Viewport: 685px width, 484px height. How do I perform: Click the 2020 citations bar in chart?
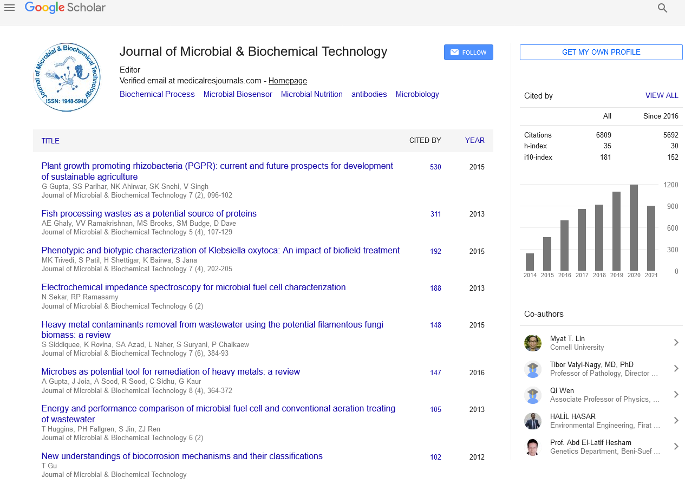click(x=634, y=227)
